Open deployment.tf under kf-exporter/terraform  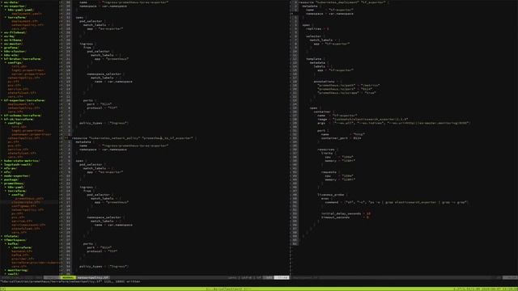[x=21, y=104]
